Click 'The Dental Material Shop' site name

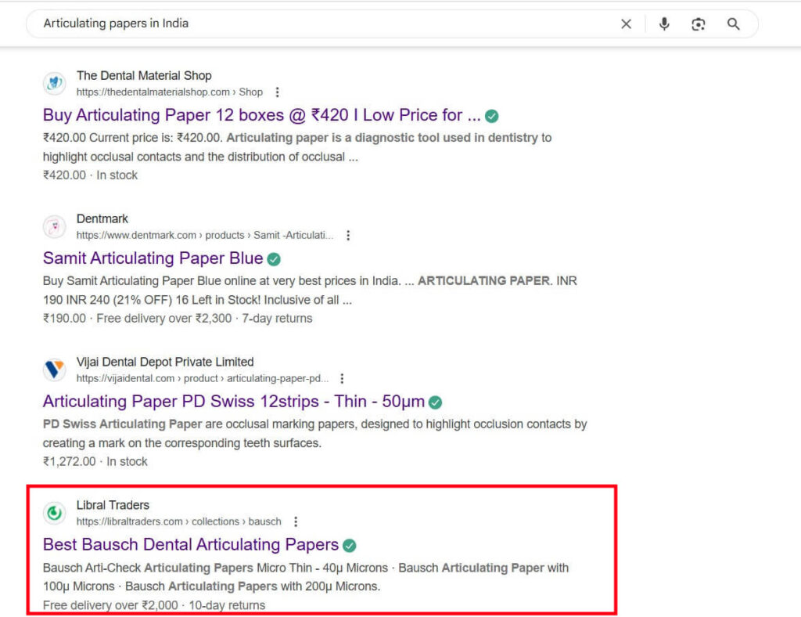point(144,76)
